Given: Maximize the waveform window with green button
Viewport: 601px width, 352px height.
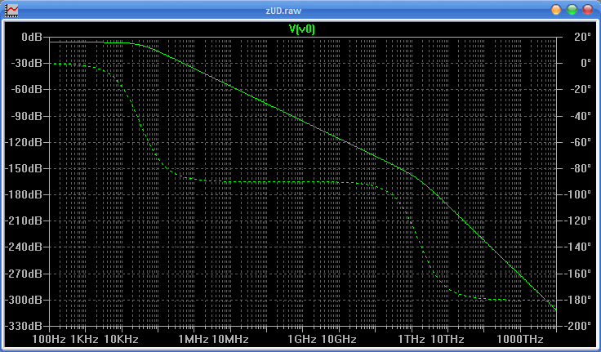Looking at the screenshot, I should [x=572, y=9].
